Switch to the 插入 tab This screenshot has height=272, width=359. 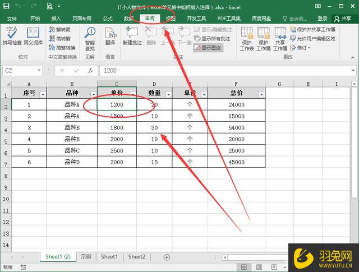click(x=56, y=19)
